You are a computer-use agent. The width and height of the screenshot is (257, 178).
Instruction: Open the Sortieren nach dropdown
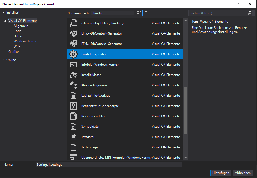pos(112,13)
